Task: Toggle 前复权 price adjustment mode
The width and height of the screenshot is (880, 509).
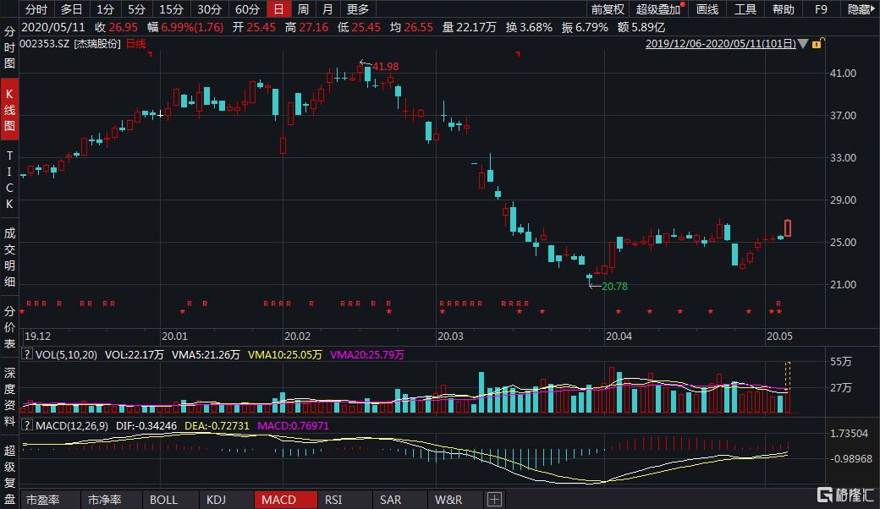Action: click(607, 9)
